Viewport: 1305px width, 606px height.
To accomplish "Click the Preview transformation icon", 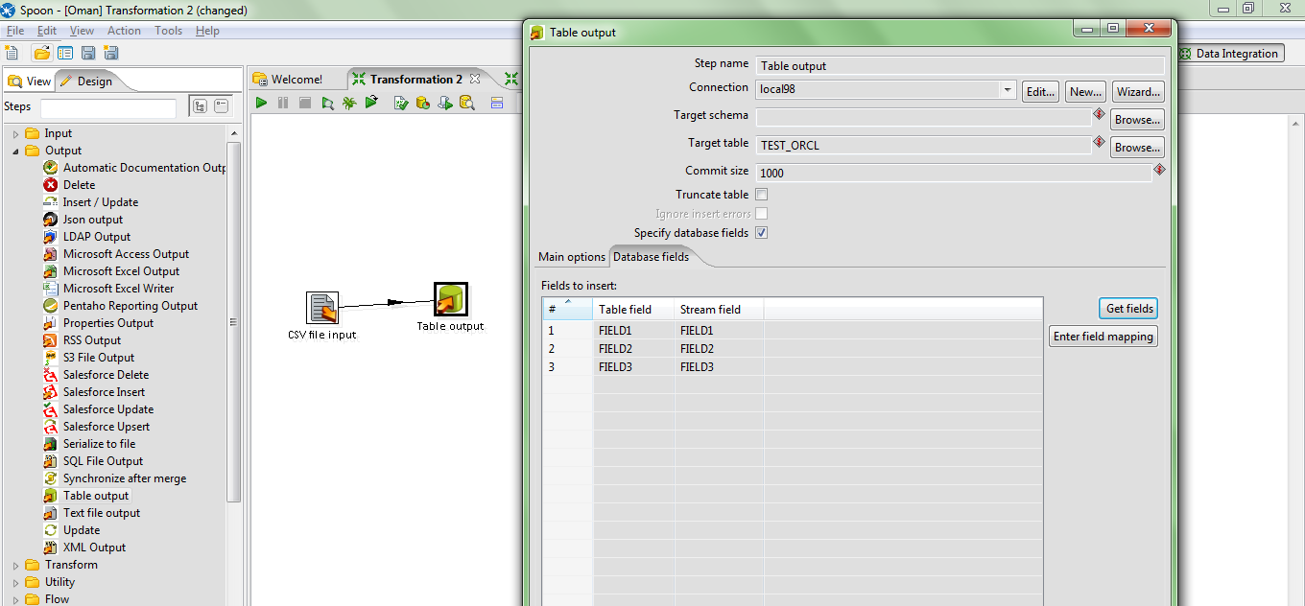I will click(x=327, y=103).
